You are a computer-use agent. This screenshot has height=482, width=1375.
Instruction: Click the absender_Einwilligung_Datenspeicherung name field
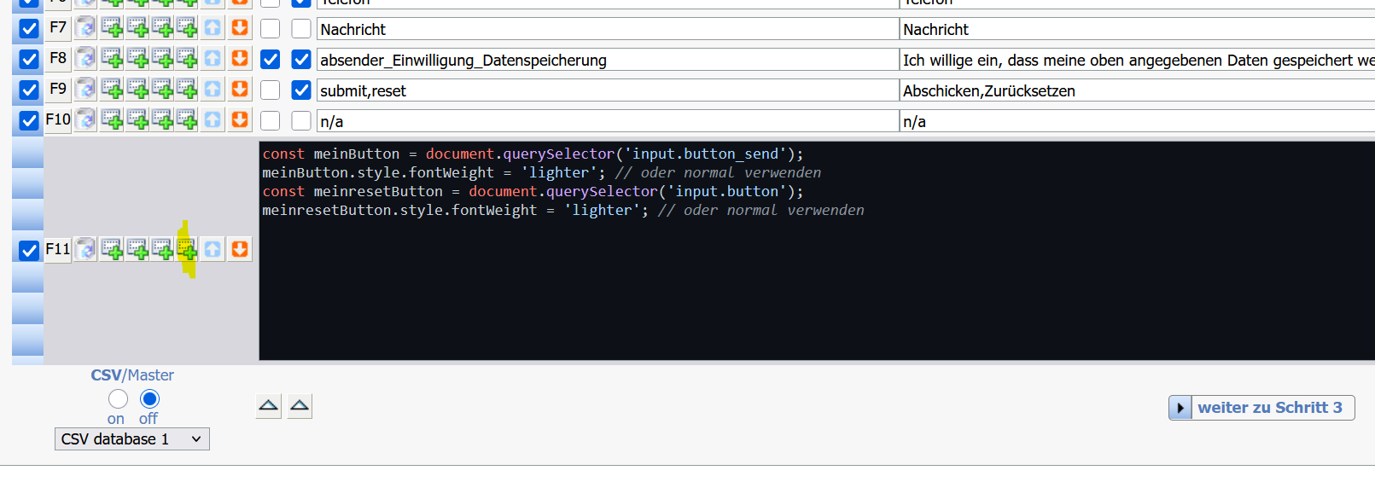(607, 60)
